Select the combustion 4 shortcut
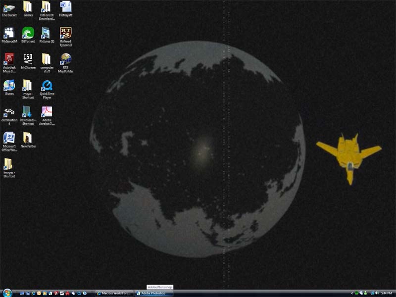 [x=9, y=116]
